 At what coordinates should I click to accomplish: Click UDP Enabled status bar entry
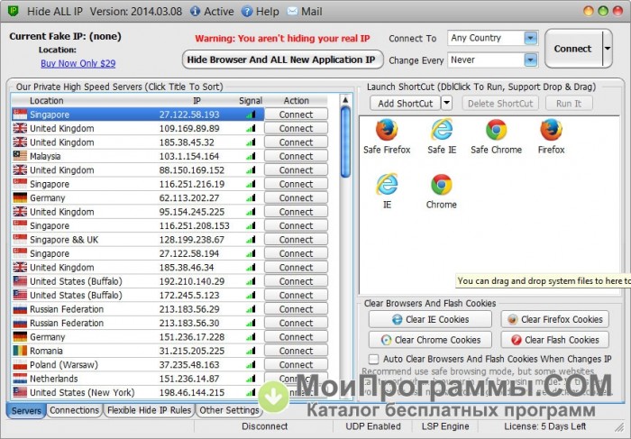(x=373, y=426)
